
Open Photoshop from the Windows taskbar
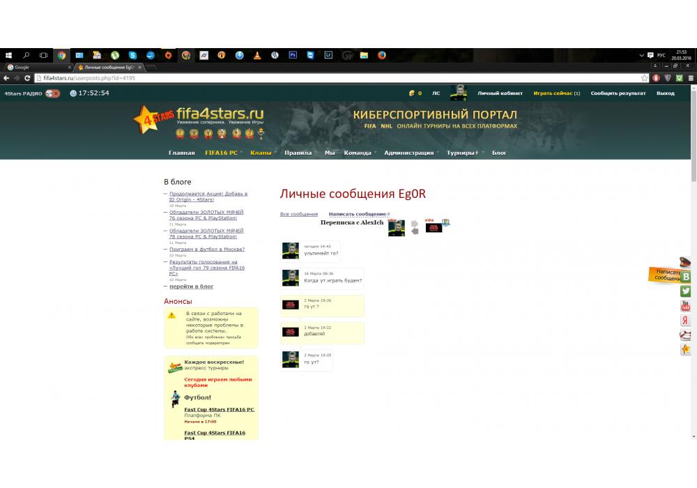(293, 55)
